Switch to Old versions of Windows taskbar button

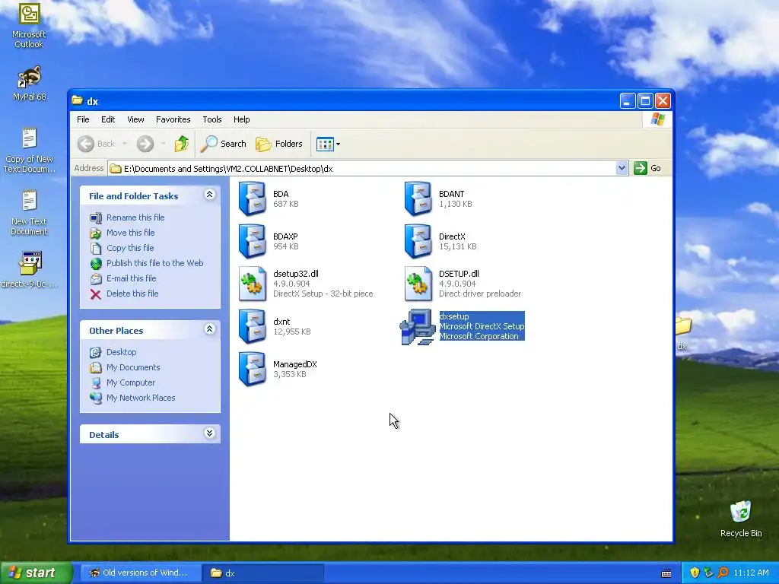click(x=139, y=573)
